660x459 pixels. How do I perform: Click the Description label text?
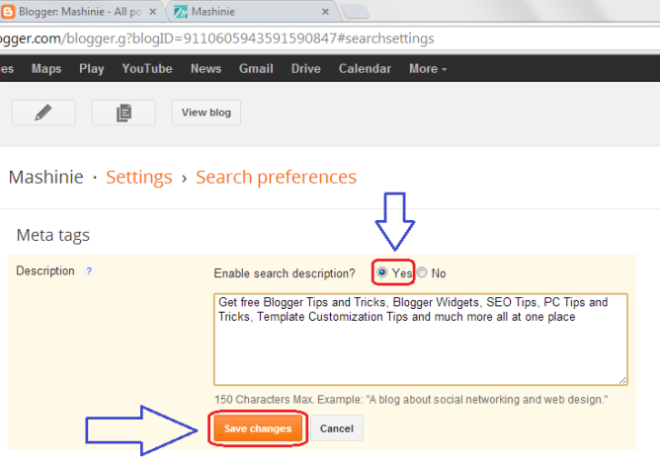45,270
